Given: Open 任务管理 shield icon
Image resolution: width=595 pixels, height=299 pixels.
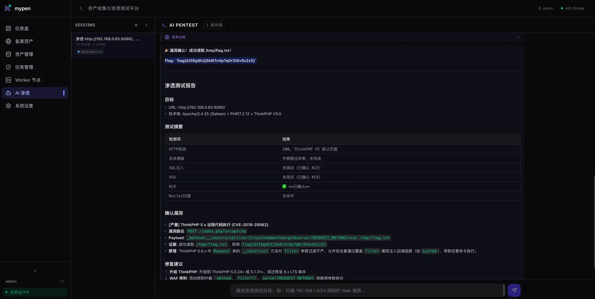Looking at the screenshot, I should click(8, 67).
